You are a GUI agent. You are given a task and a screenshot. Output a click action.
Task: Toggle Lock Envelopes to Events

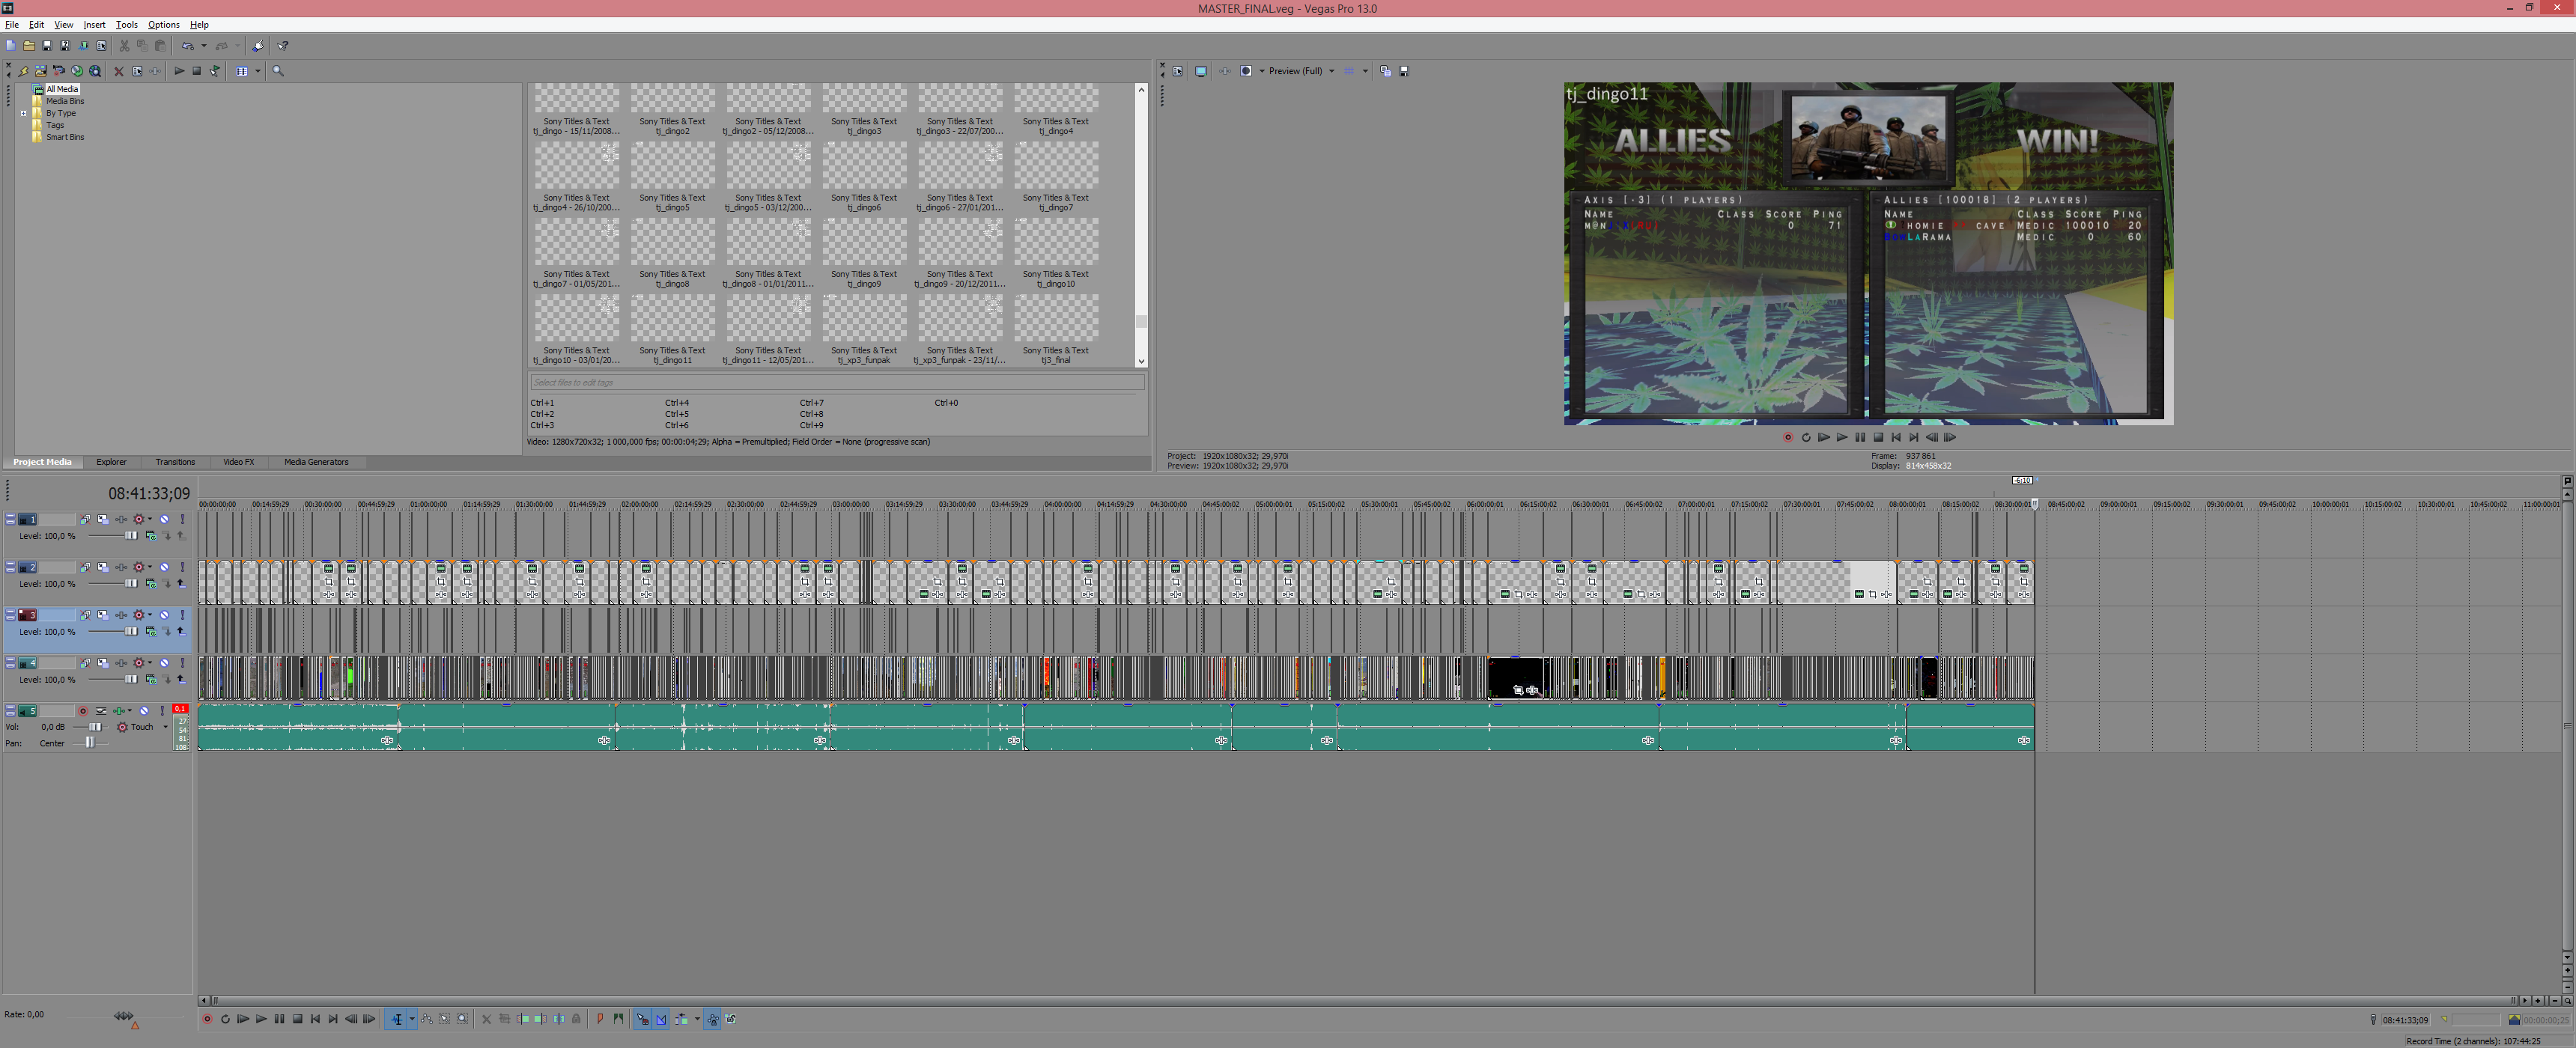tap(713, 1019)
